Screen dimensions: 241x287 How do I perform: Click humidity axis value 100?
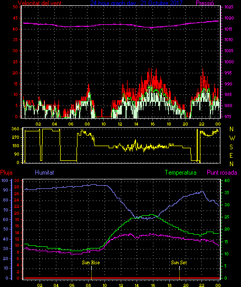point(5,180)
